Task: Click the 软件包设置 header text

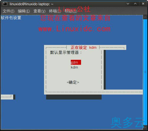Action: pos(11,18)
